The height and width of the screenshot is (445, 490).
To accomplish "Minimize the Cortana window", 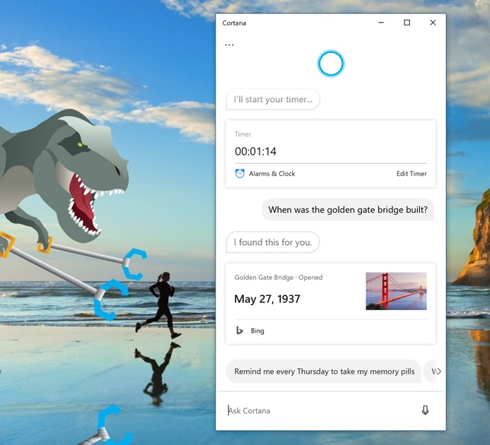I will click(x=381, y=23).
